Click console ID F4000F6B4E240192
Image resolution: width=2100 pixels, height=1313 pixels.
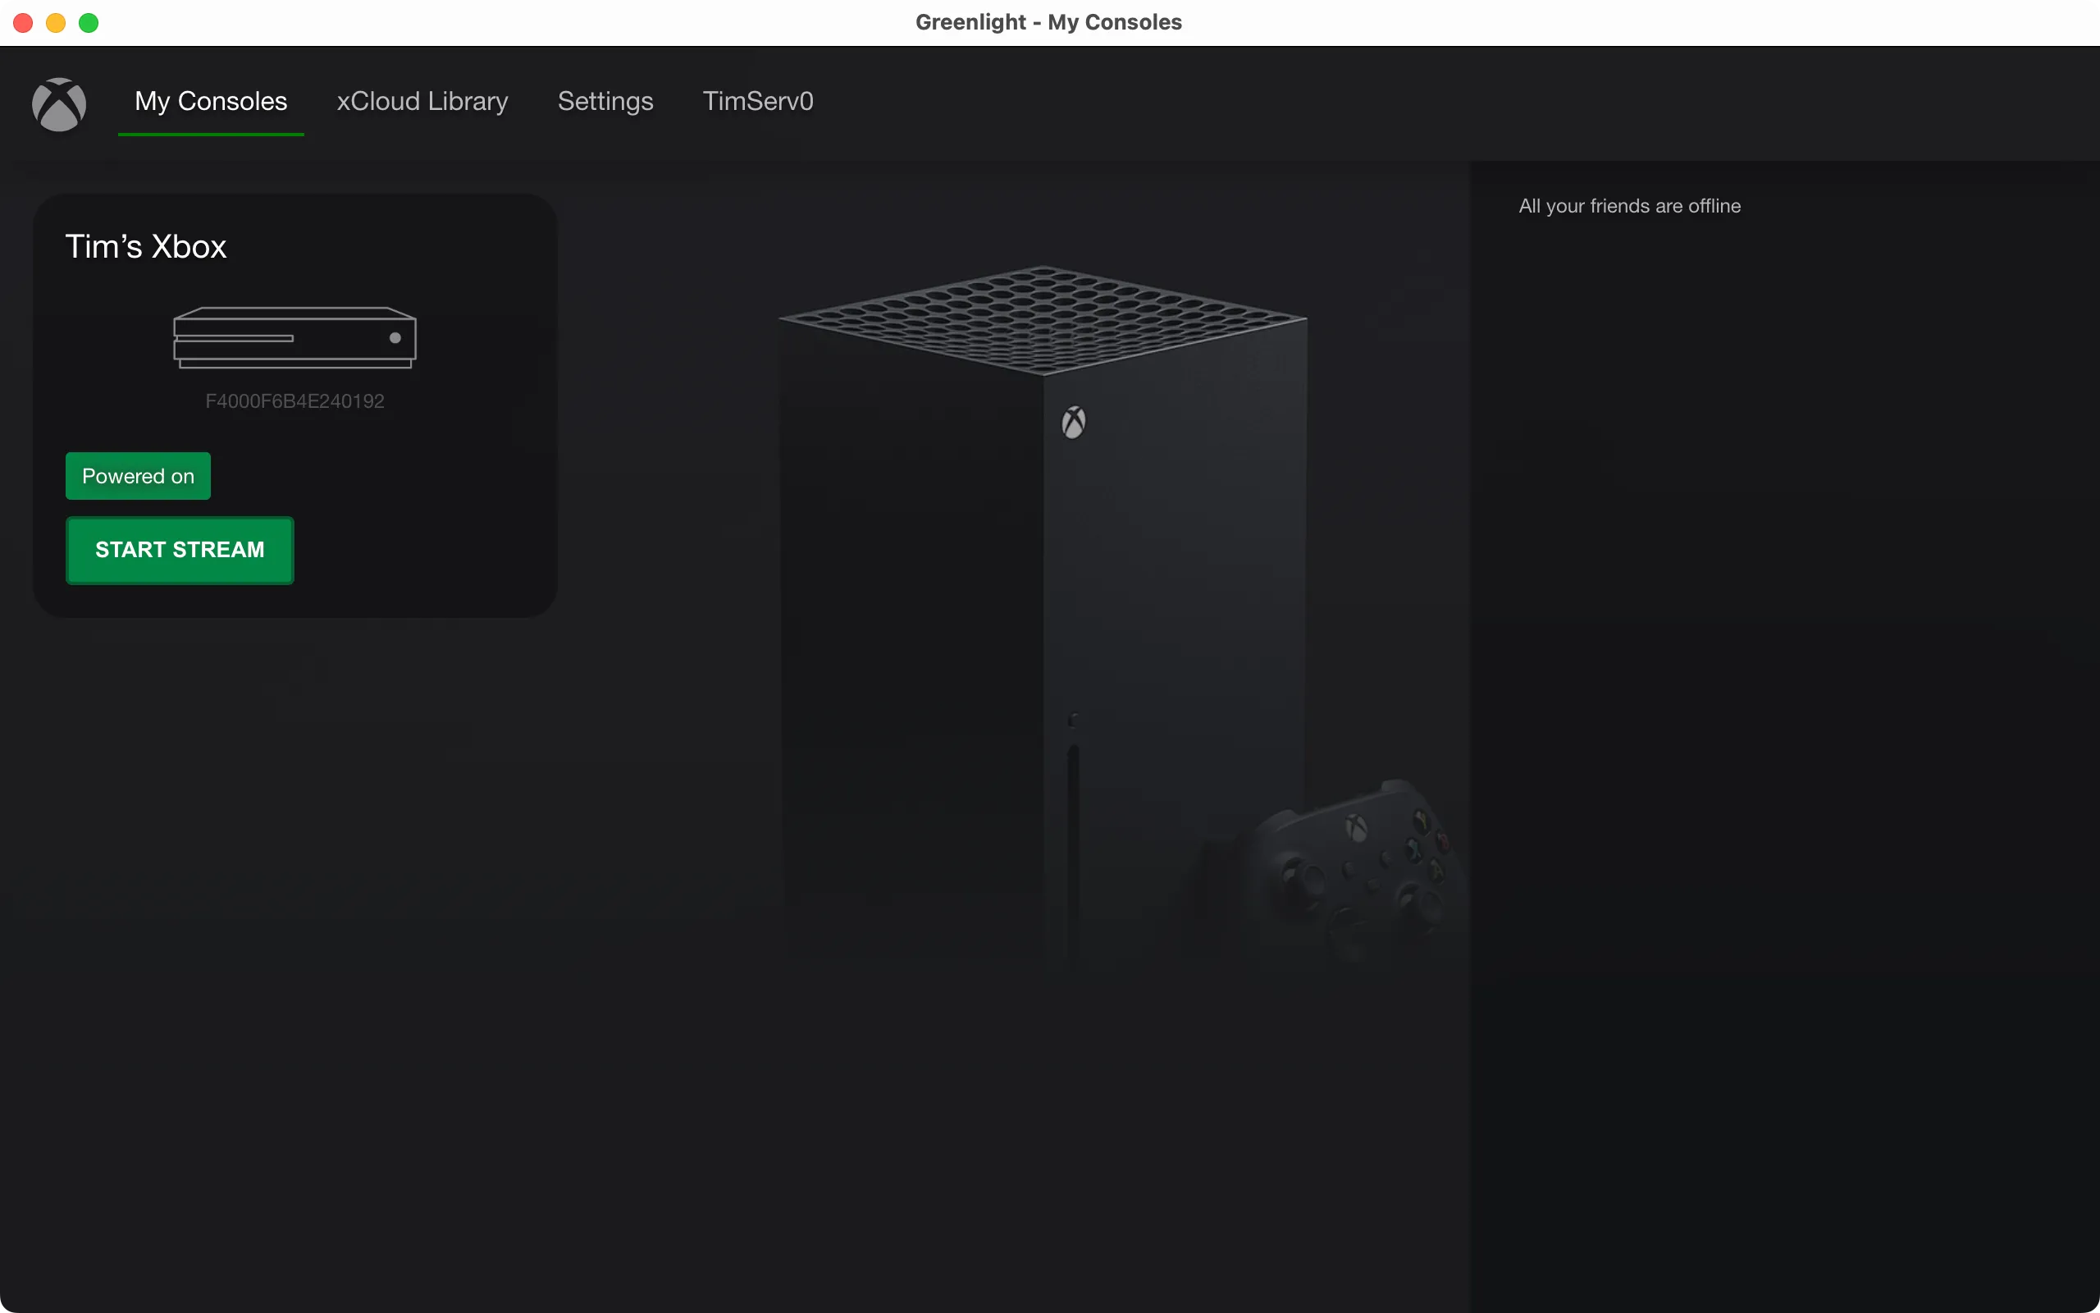294,401
